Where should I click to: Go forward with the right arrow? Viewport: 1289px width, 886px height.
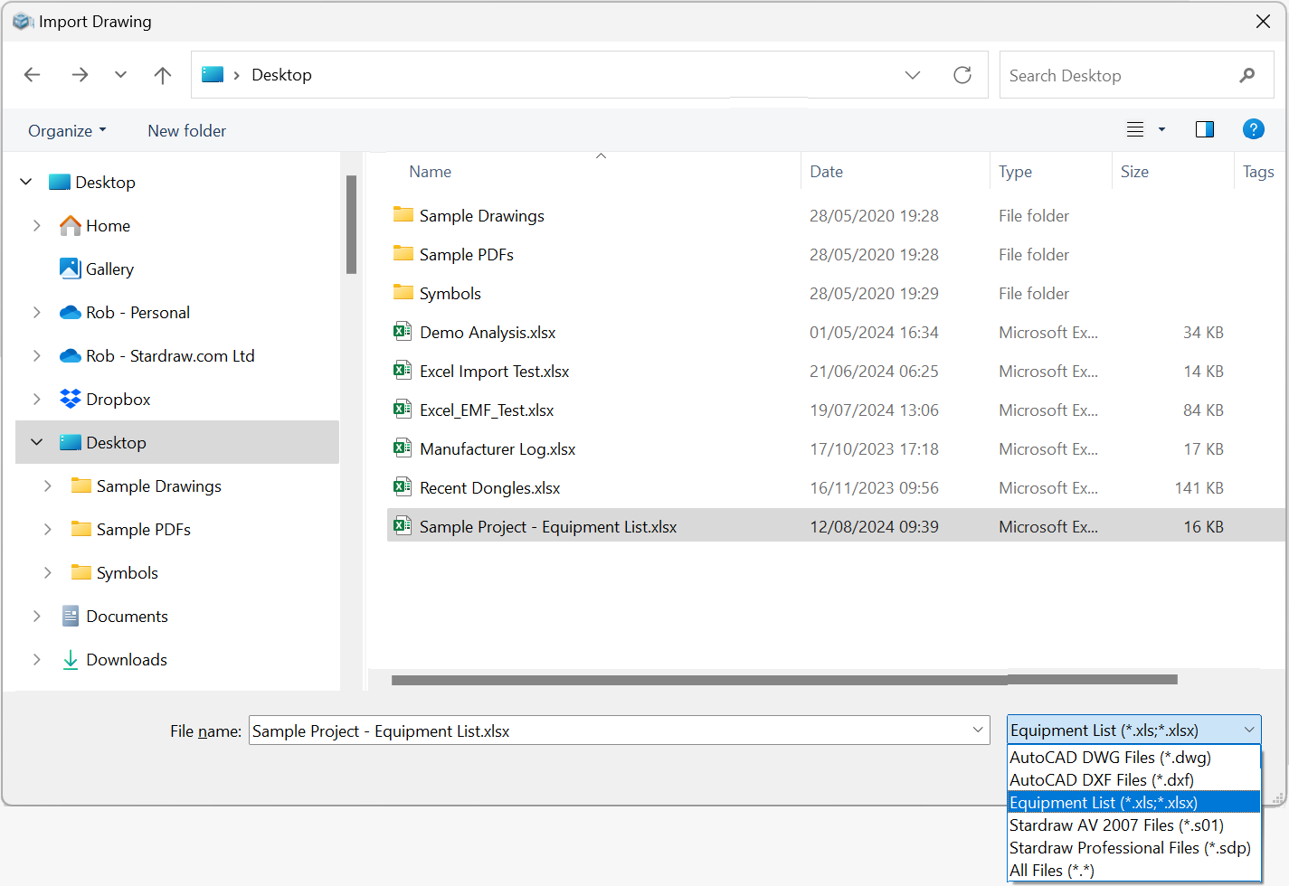(x=80, y=75)
